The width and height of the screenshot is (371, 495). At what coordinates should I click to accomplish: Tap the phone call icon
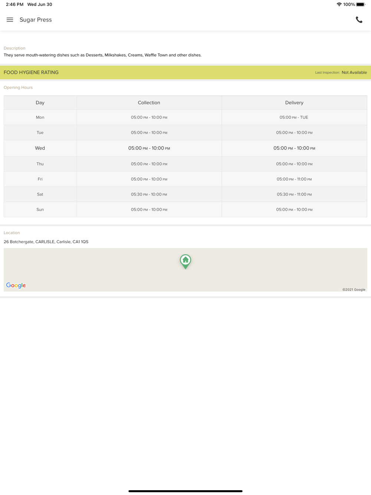359,20
